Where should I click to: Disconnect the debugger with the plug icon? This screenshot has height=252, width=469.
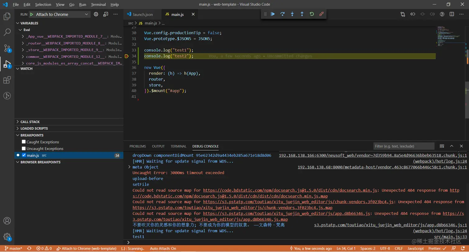point(321,14)
